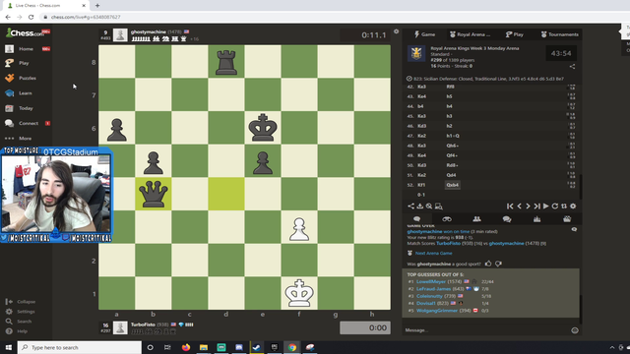Toggle chat visibility eye icon
The width and height of the screenshot is (630, 354).
pyautogui.click(x=574, y=229)
